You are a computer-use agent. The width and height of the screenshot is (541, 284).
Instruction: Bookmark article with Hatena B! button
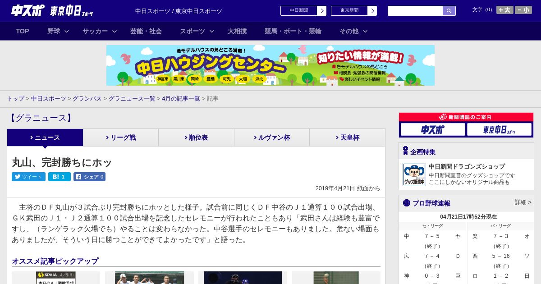click(x=60, y=177)
